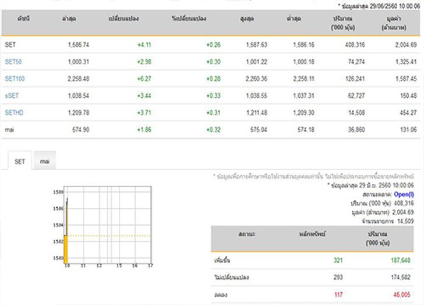
Task: Select SET change value +4.11
Action: pos(144,45)
